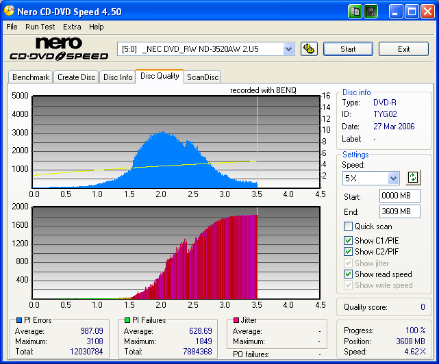Toggle Show C2/PIF checkbox
Image resolution: width=439 pixels, height=364 pixels.
348,251
